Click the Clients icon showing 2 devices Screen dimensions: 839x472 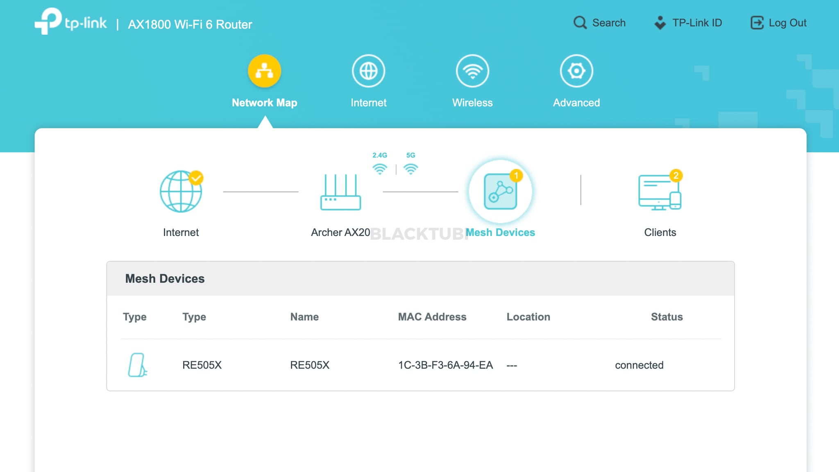[x=659, y=193]
